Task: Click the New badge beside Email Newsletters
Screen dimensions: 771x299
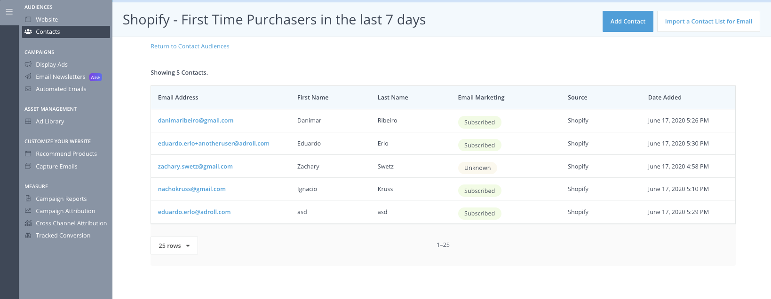Action: click(95, 77)
